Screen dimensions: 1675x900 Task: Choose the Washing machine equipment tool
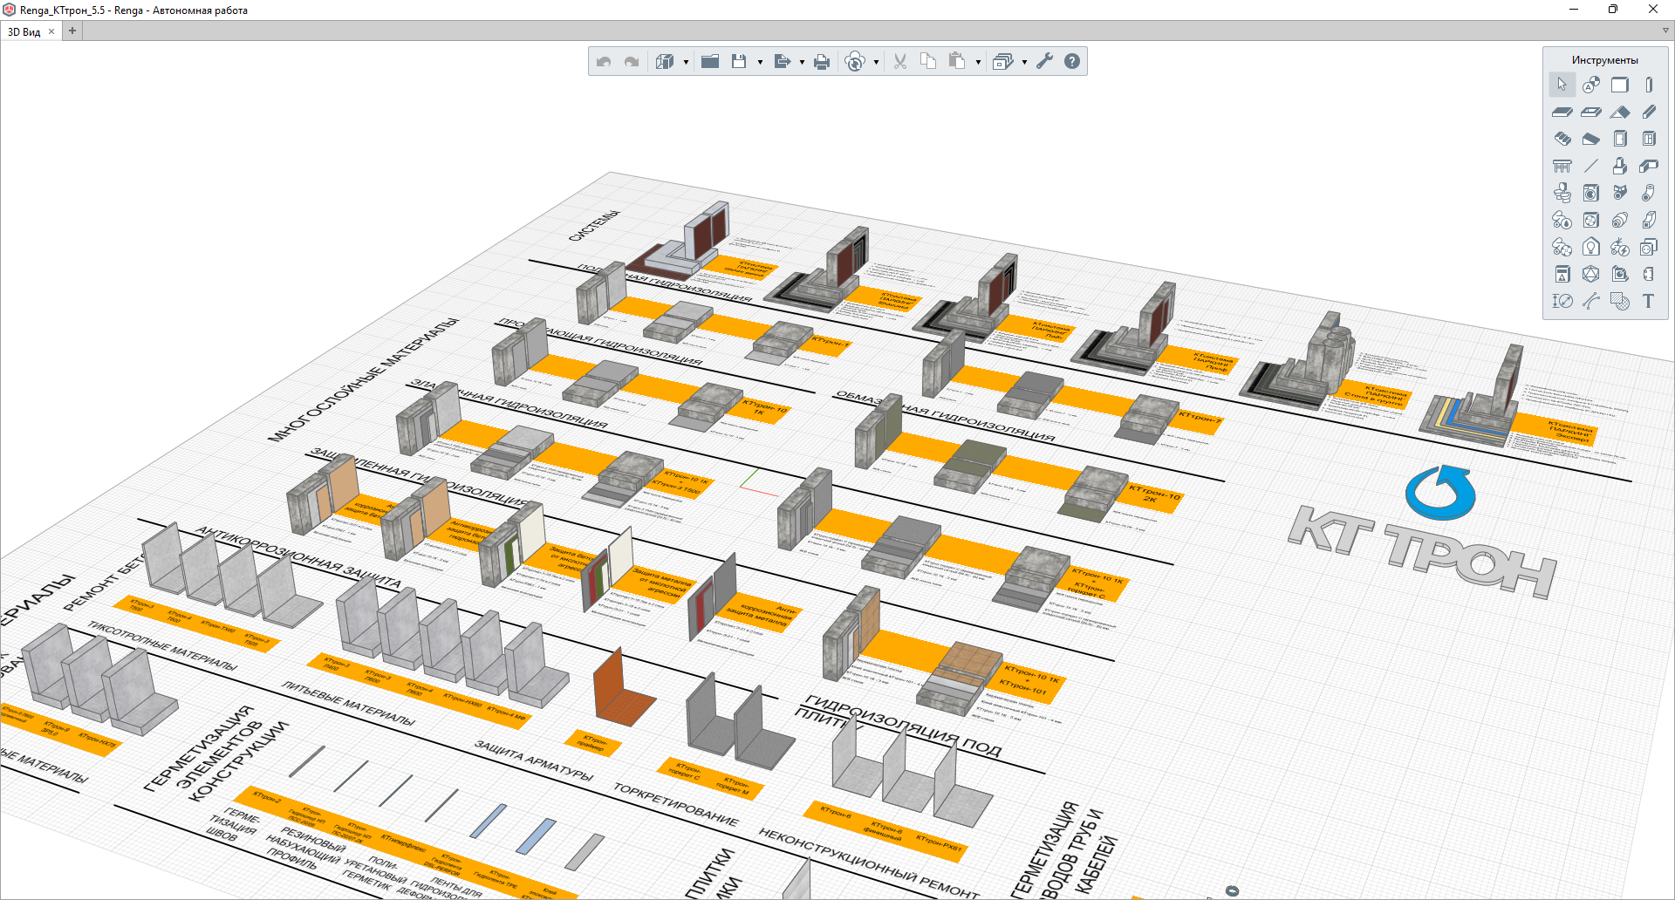pyautogui.click(x=1591, y=193)
